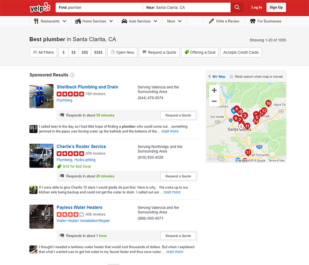309x265 pixels.
Task: Click the Find plumber search field
Action: click(99, 7)
